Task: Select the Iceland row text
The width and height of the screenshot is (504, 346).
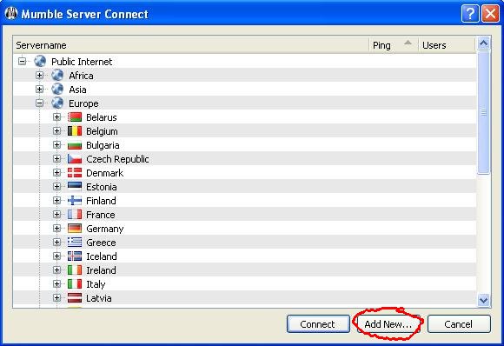Action: pos(102,256)
